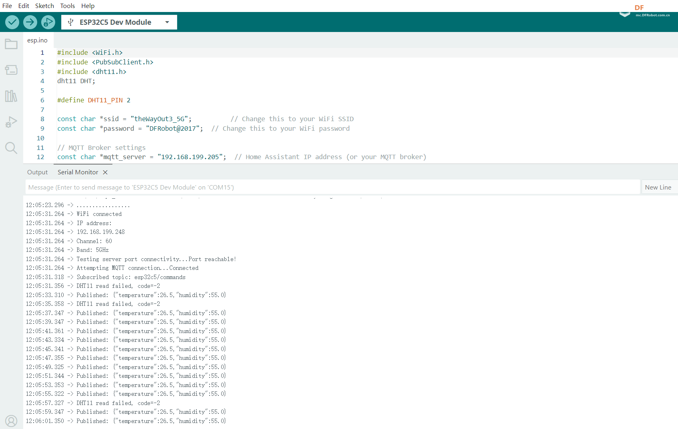
Task: Click the DHT11 read failed line at 12:05:35.358
Action: coord(93,304)
